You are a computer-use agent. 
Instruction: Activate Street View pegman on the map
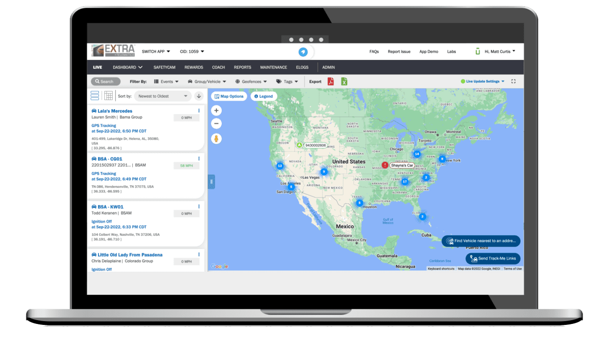point(216,139)
